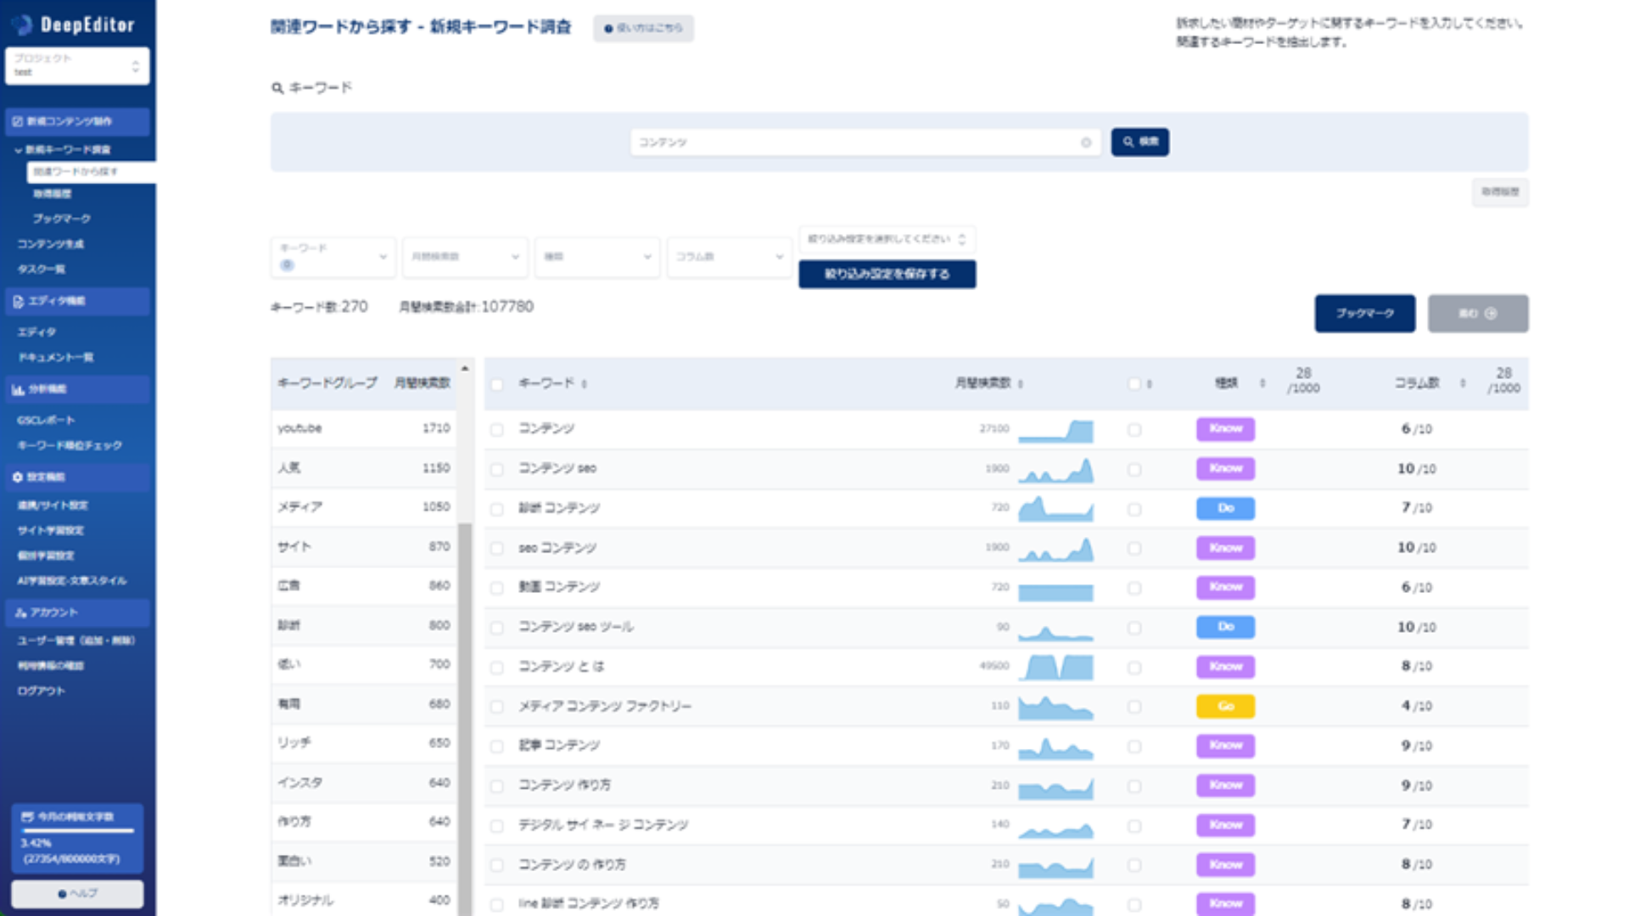
Task: Check the 動画 コンテンツ row checkbox
Action: [x=497, y=589]
